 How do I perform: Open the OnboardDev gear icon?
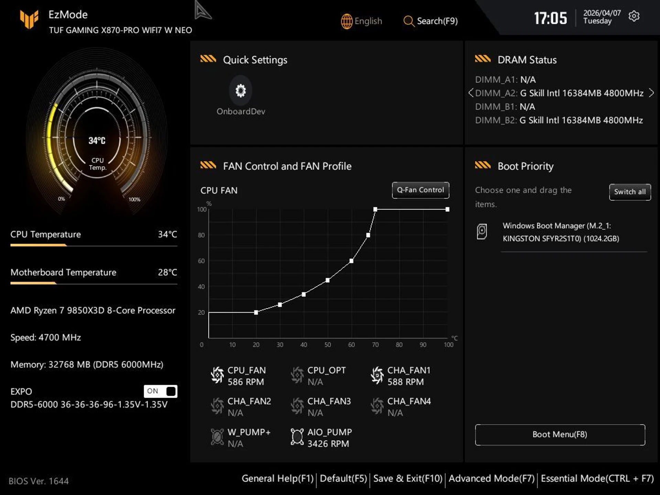pos(241,91)
